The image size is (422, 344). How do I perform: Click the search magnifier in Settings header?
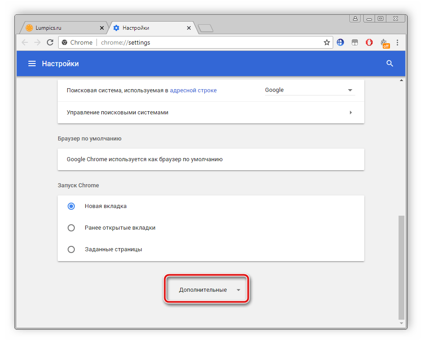click(390, 64)
